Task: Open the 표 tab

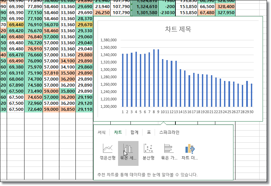Action: click(x=149, y=132)
